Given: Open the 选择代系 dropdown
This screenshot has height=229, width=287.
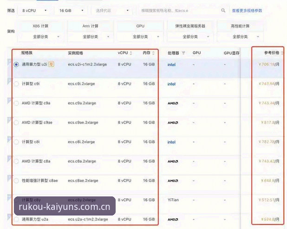Looking at the screenshot, I should click(x=112, y=11).
